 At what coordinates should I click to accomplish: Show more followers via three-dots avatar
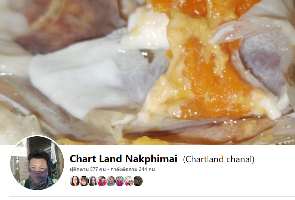pyautogui.click(x=138, y=181)
